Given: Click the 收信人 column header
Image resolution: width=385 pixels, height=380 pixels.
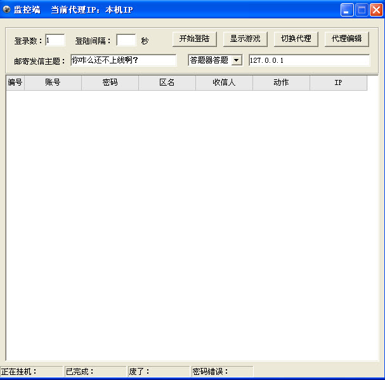Looking at the screenshot, I should coord(224,82).
